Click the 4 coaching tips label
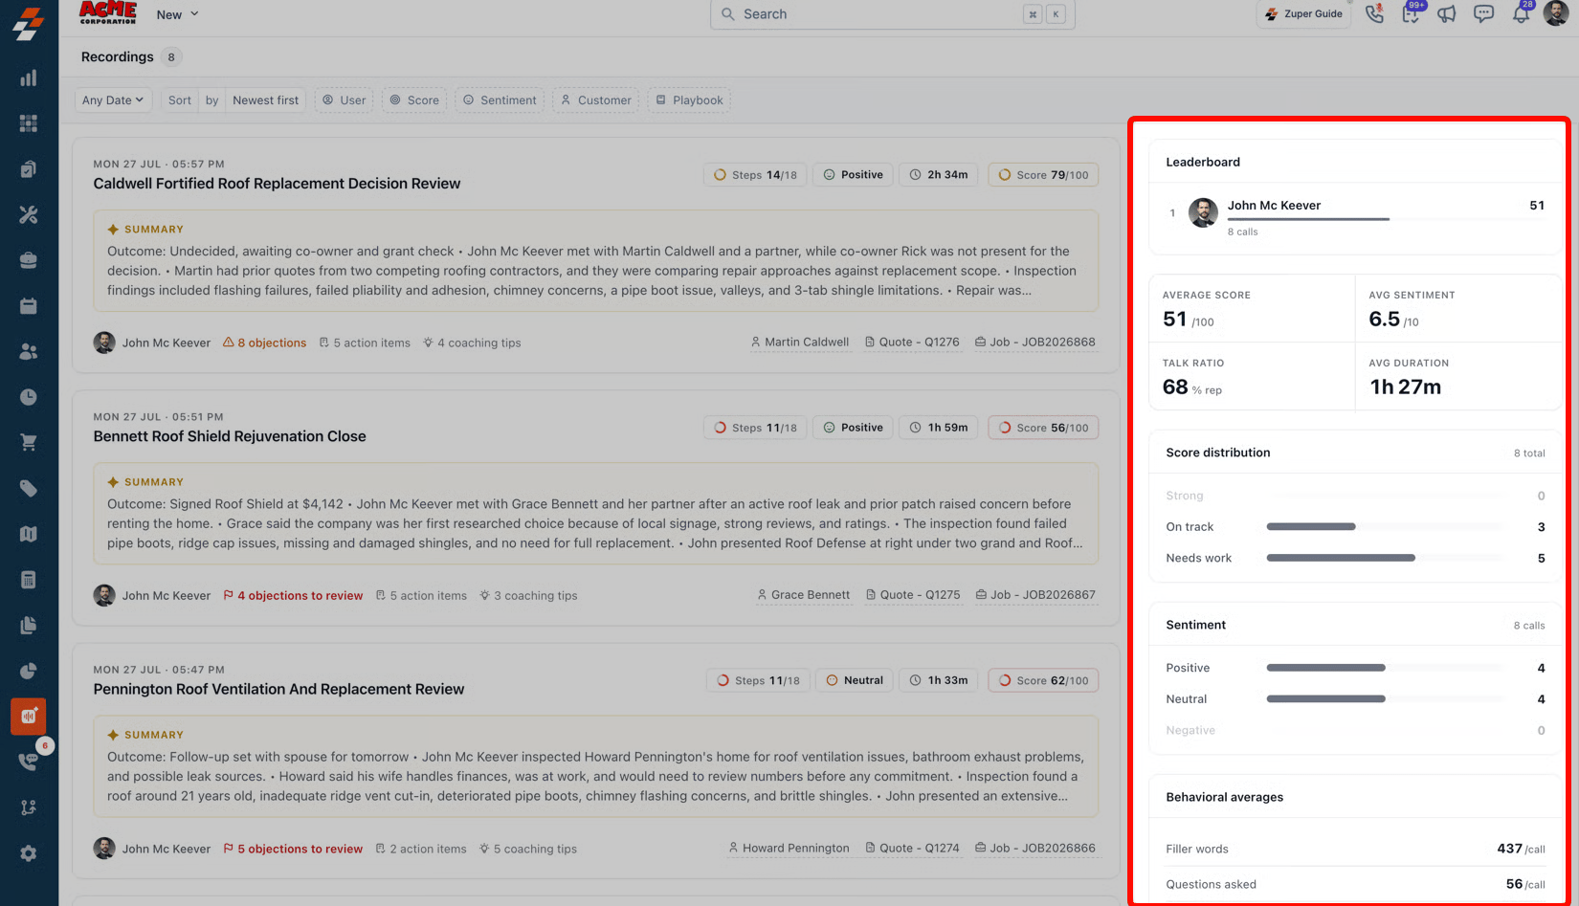The width and height of the screenshot is (1579, 906). (472, 343)
